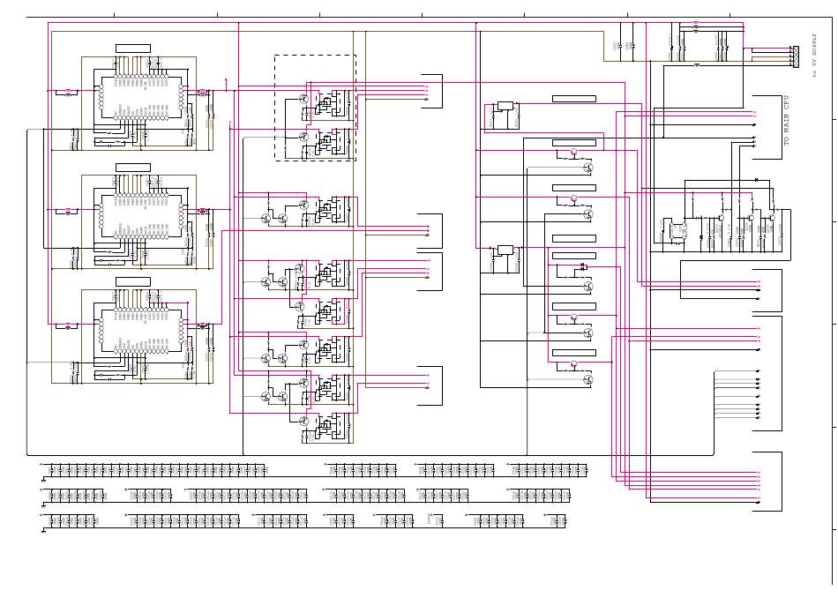Click the topmost blank label box in center column
This screenshot has width=838, height=613.
[573, 99]
